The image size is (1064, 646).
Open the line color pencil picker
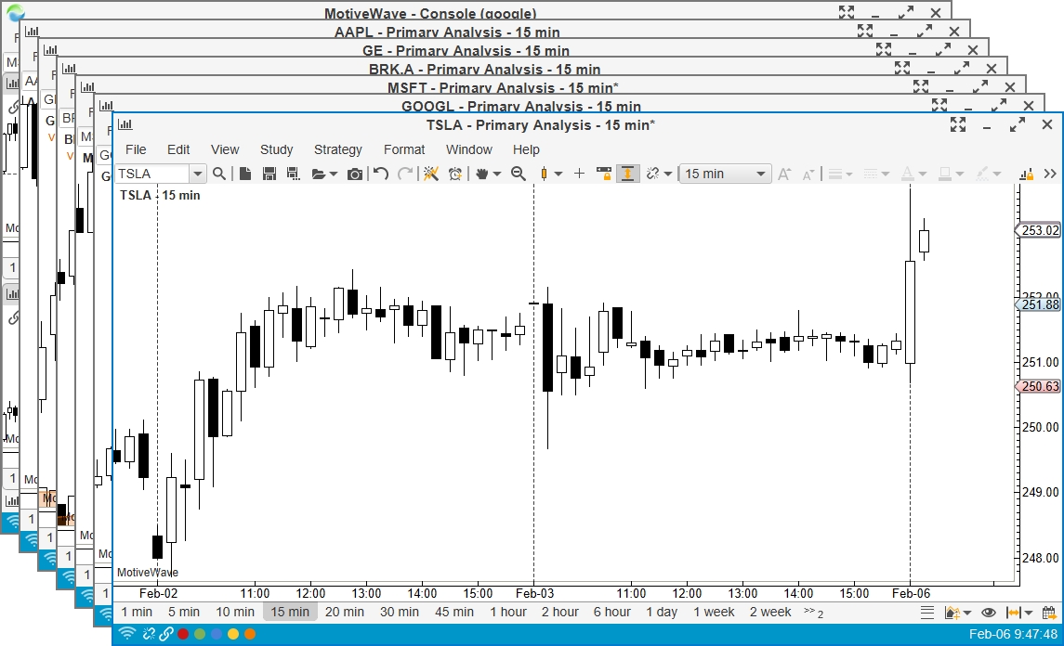point(988,174)
